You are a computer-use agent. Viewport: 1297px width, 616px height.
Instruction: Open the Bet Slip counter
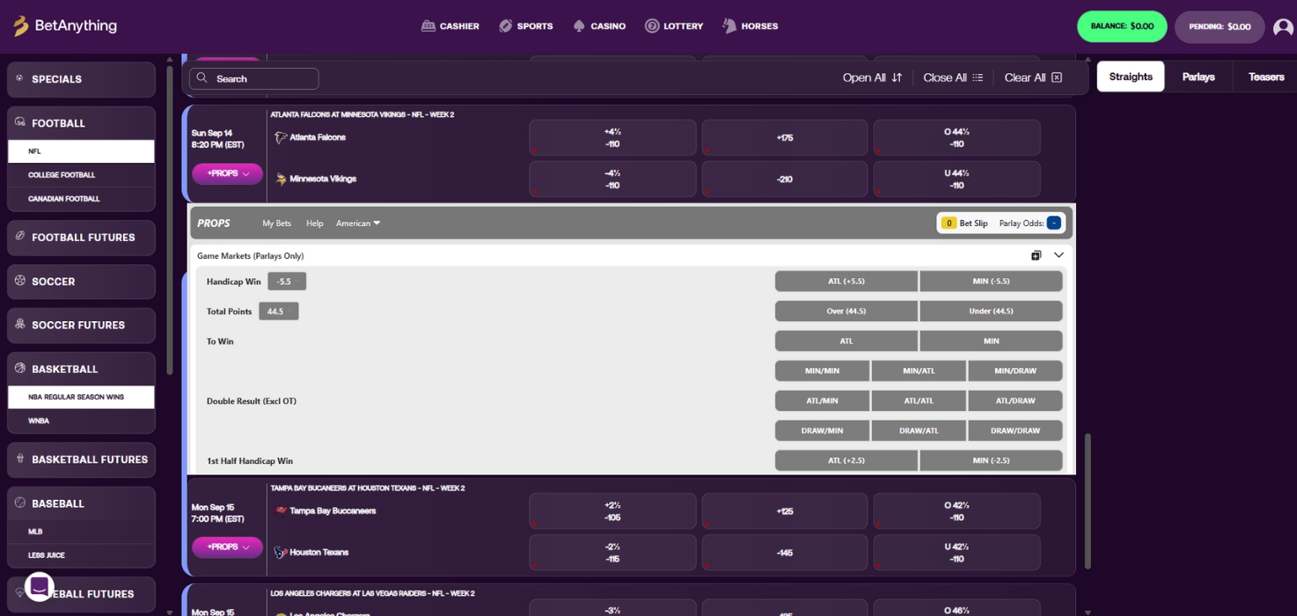point(964,224)
